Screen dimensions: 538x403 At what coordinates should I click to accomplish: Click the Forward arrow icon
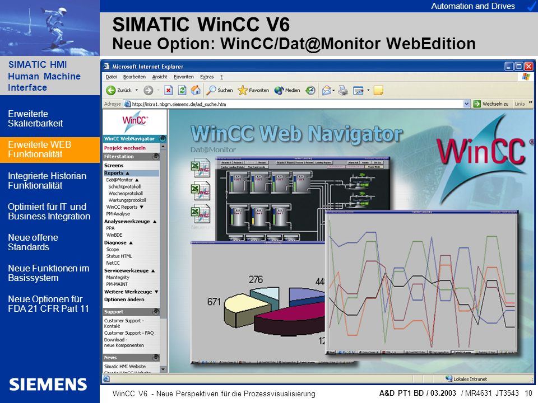(x=148, y=90)
